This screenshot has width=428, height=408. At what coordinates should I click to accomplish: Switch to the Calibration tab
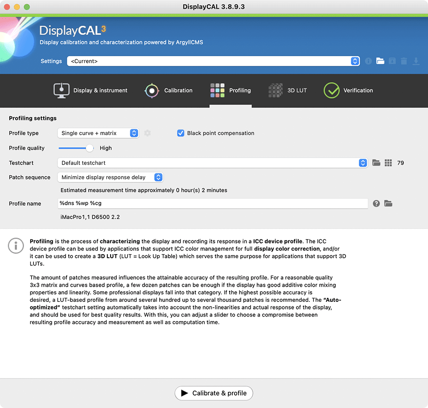[169, 91]
